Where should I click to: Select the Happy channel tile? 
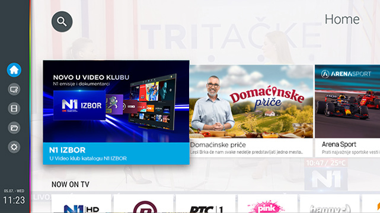[330, 204]
